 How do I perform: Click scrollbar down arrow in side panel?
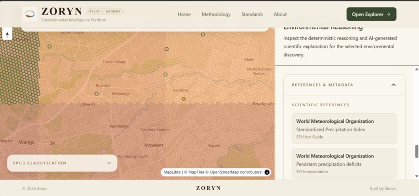pyautogui.click(x=416, y=176)
